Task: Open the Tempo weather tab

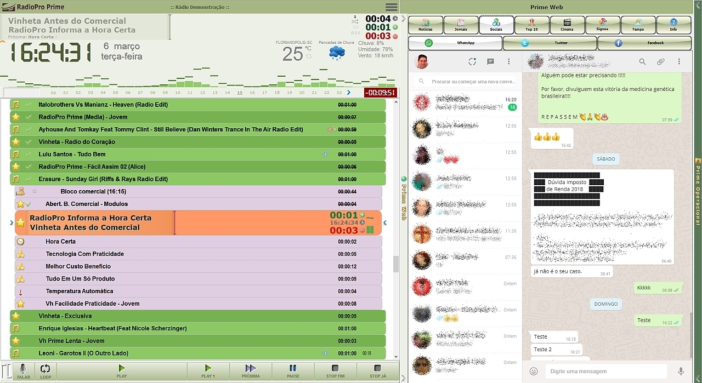Action: [x=638, y=25]
